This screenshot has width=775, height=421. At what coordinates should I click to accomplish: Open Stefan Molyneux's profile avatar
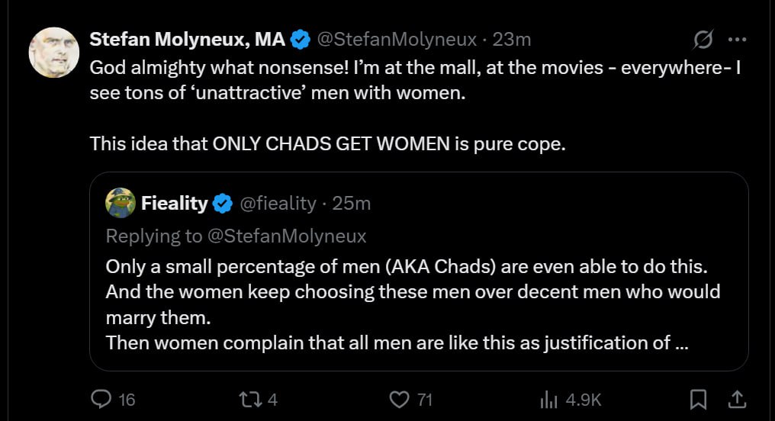(54, 51)
